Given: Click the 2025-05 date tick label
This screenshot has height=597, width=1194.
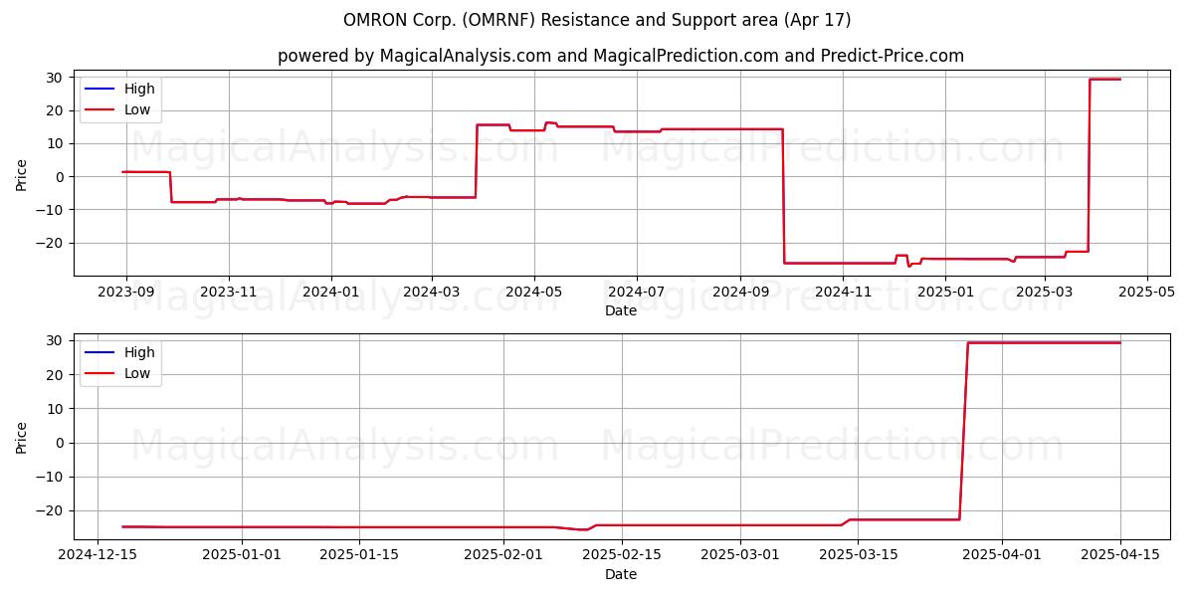Looking at the screenshot, I should pyautogui.click(x=1146, y=292).
